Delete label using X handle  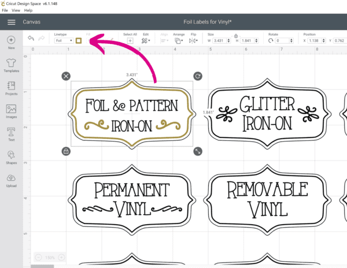[x=66, y=76]
